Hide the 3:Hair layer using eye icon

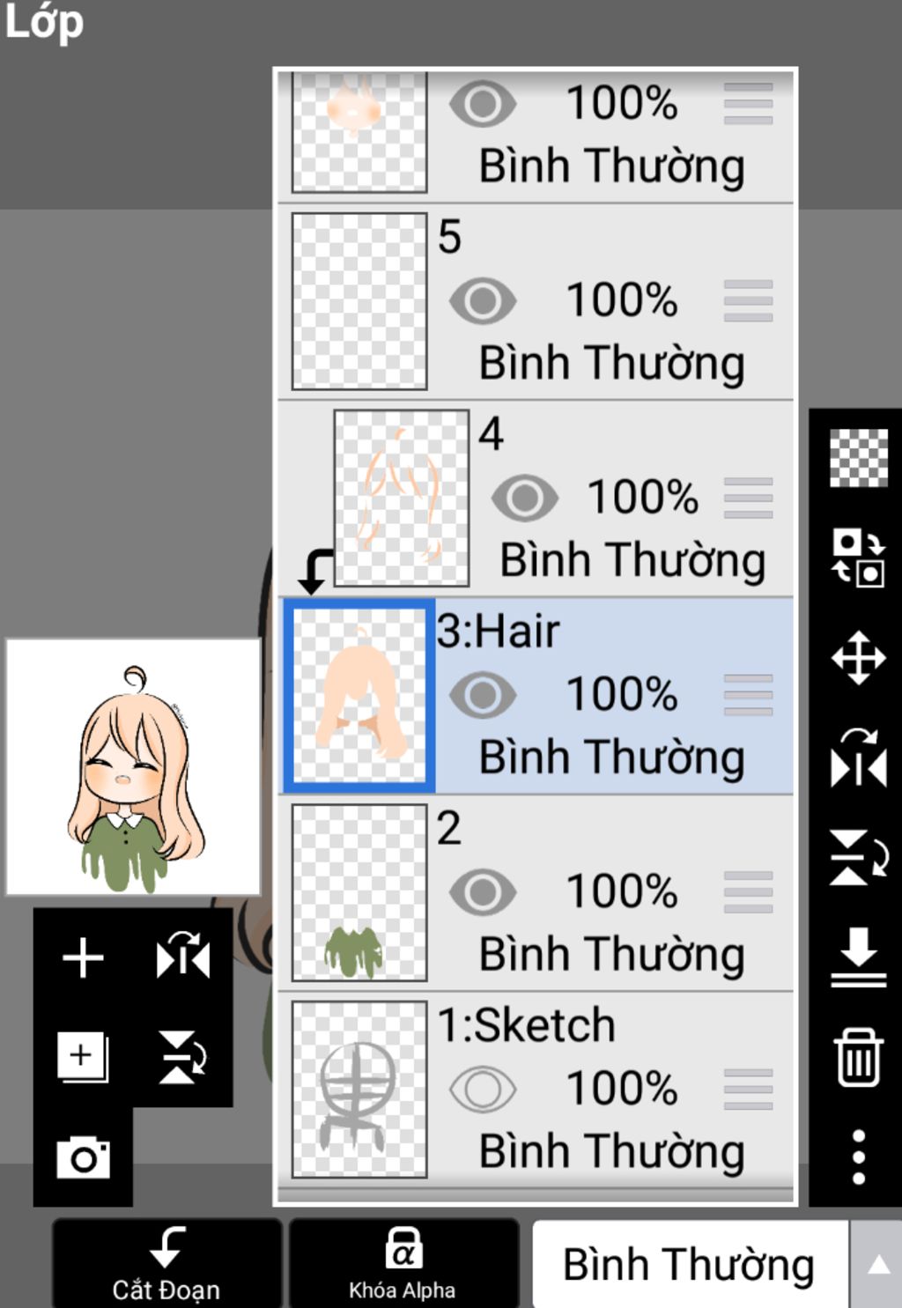[x=483, y=695]
